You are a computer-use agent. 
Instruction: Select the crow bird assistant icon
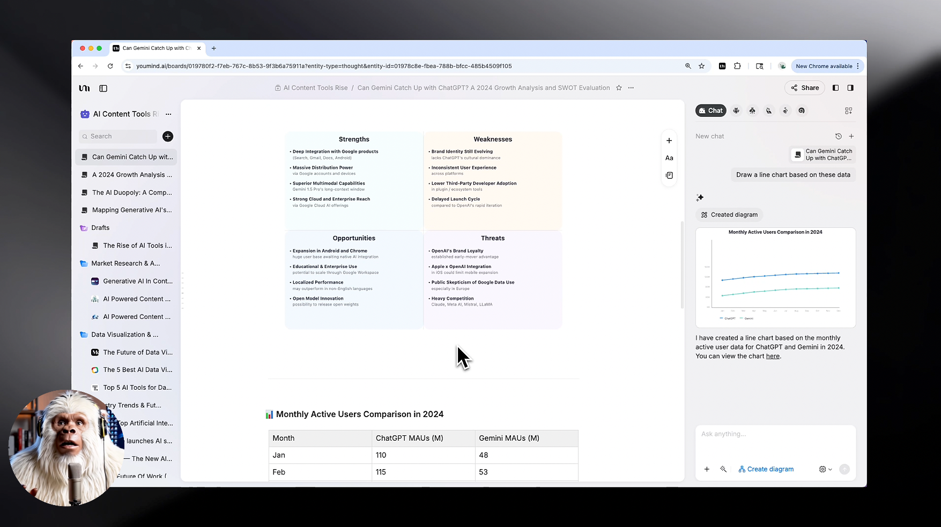(x=769, y=110)
